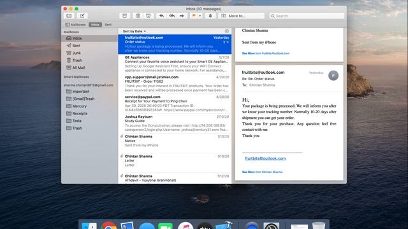Mute the conversation using bell icon

click(210, 16)
